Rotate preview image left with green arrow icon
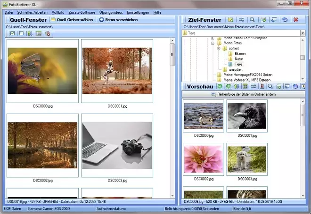311x214 pixels. (x=220, y=87)
